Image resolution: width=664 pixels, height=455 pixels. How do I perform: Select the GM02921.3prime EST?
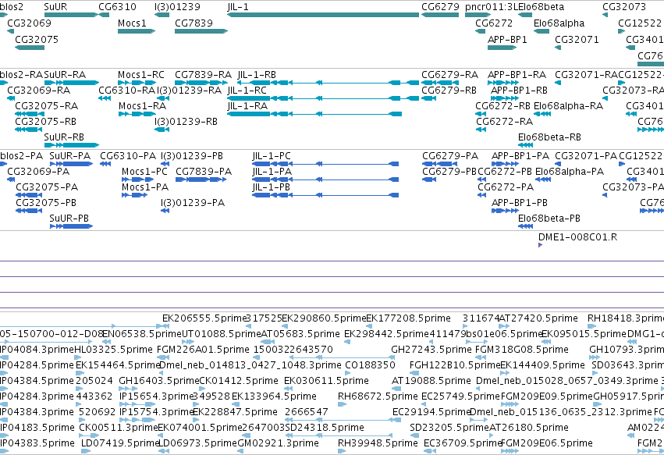pyautogui.click(x=278, y=443)
